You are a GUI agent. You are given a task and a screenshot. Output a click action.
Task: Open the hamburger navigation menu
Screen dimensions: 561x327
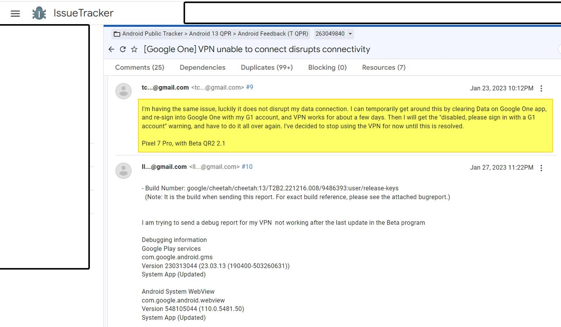pyautogui.click(x=15, y=13)
